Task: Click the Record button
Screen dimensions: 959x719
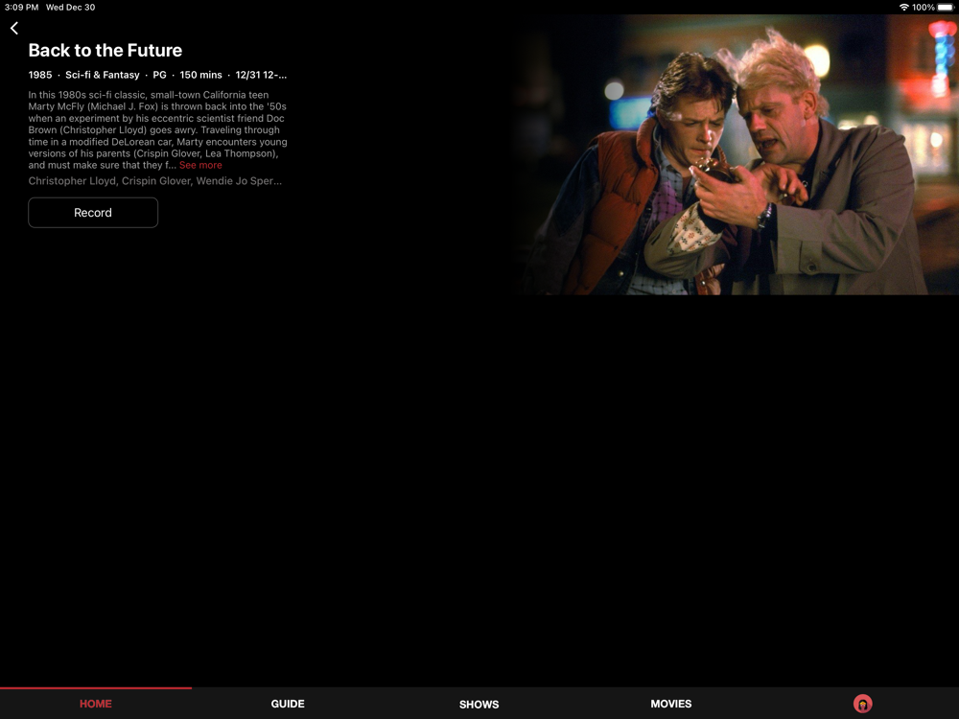Action: pos(93,213)
